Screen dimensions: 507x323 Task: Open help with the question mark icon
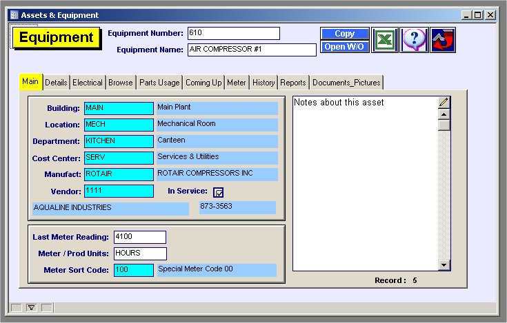click(x=414, y=40)
